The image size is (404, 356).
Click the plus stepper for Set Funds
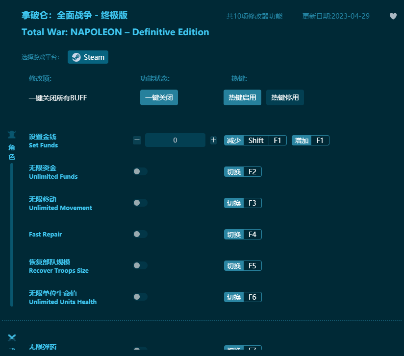pos(213,140)
